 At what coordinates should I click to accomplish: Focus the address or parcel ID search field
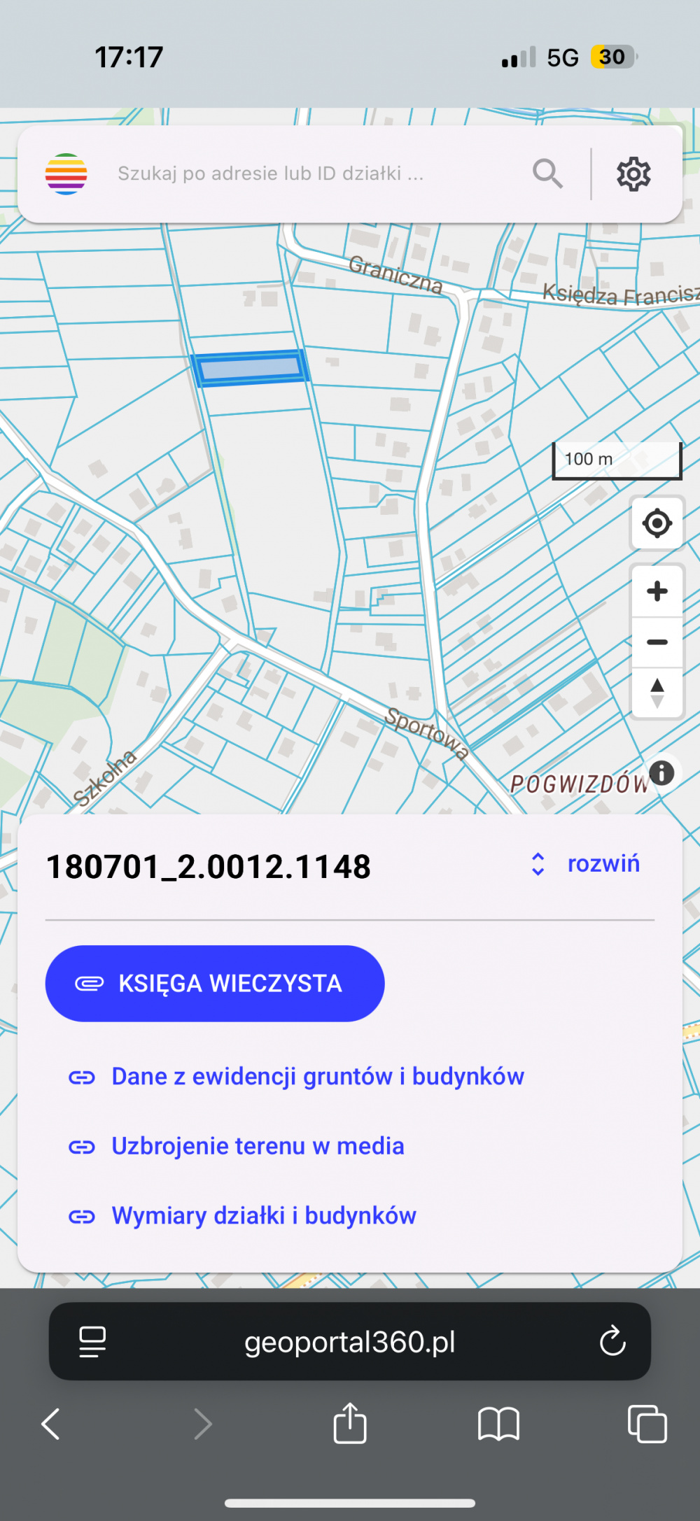point(270,174)
